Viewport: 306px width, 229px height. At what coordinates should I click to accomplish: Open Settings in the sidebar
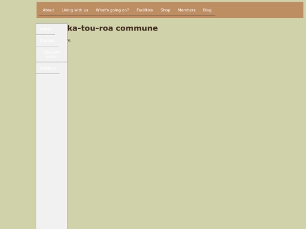[x=48, y=68]
